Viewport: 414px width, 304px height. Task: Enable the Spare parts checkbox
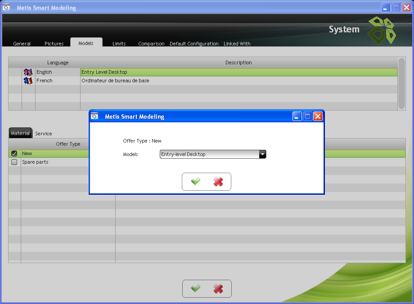point(14,162)
